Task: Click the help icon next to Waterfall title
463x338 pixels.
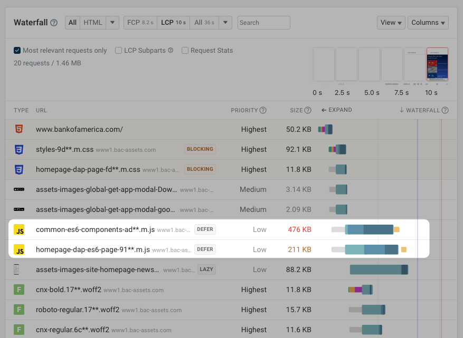Action: (54, 23)
